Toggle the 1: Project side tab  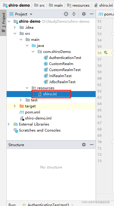[x=3, y=22]
